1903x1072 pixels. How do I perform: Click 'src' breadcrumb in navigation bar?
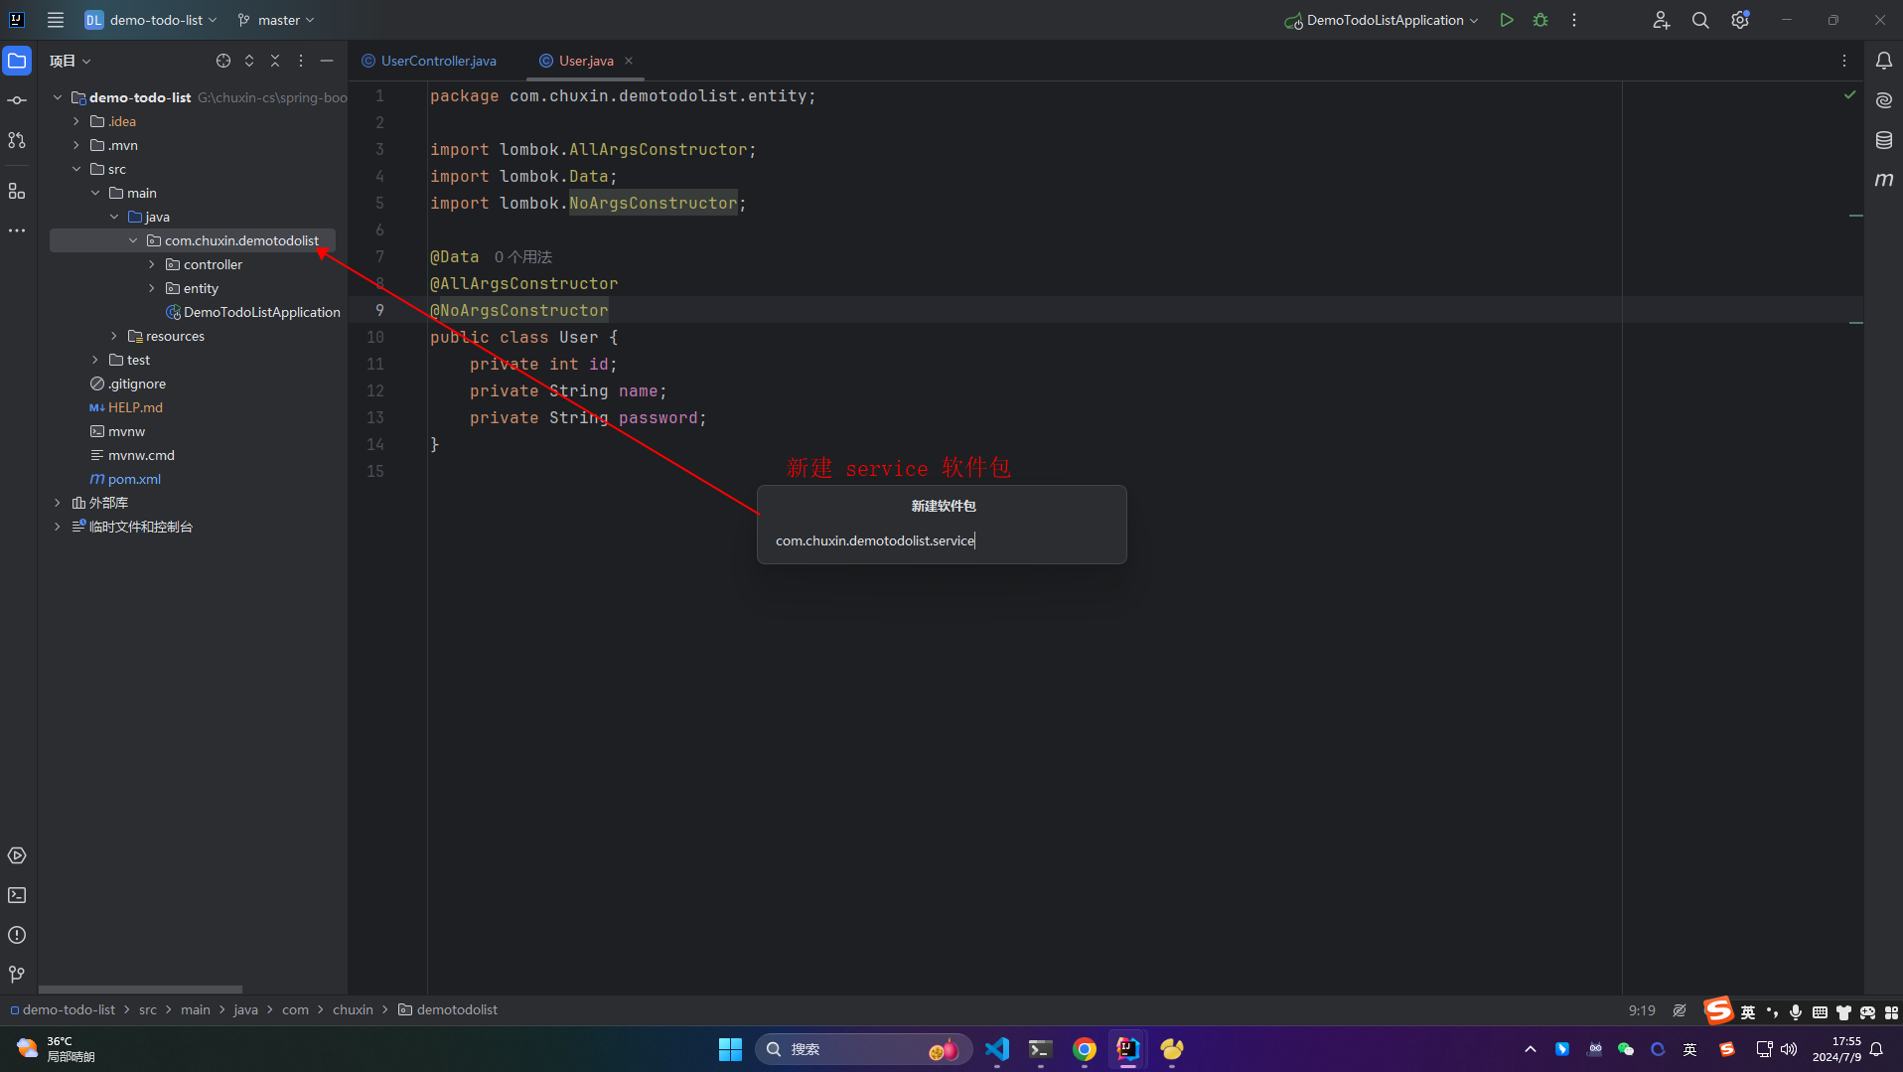pyautogui.click(x=148, y=1009)
